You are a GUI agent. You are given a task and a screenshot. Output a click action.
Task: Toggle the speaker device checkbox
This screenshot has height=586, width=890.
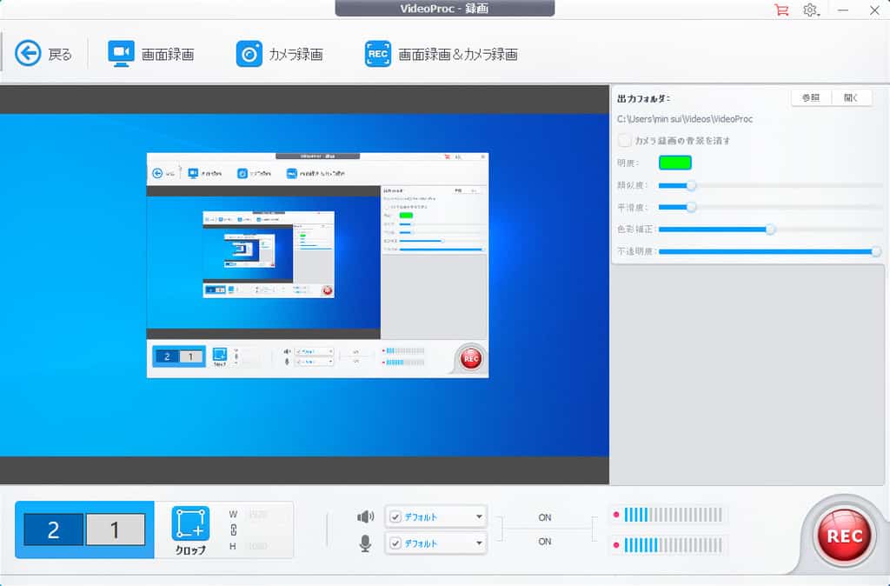click(x=395, y=516)
